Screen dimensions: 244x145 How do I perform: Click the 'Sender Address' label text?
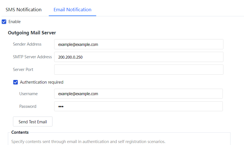coord(27,44)
